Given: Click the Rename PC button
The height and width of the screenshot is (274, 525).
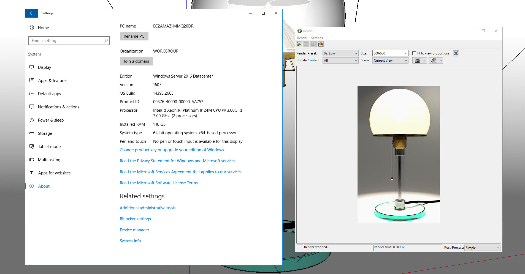Looking at the screenshot, I should coord(134,36).
